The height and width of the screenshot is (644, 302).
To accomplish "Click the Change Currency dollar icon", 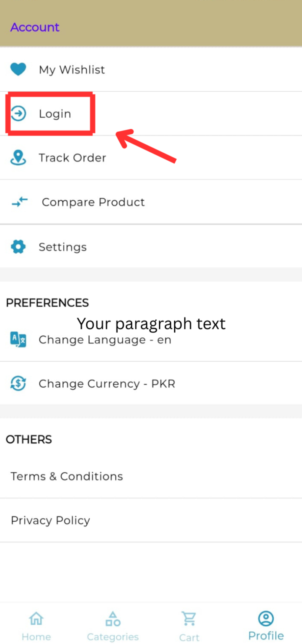I will (x=18, y=383).
